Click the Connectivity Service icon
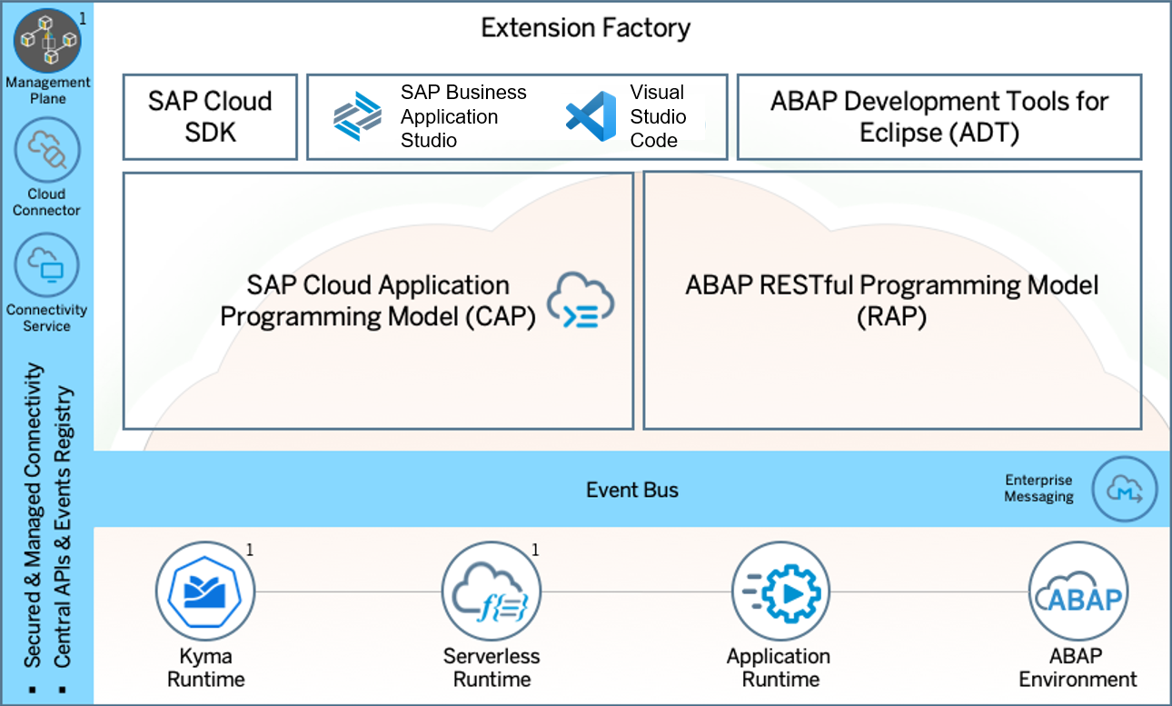1172x706 pixels. (46, 264)
